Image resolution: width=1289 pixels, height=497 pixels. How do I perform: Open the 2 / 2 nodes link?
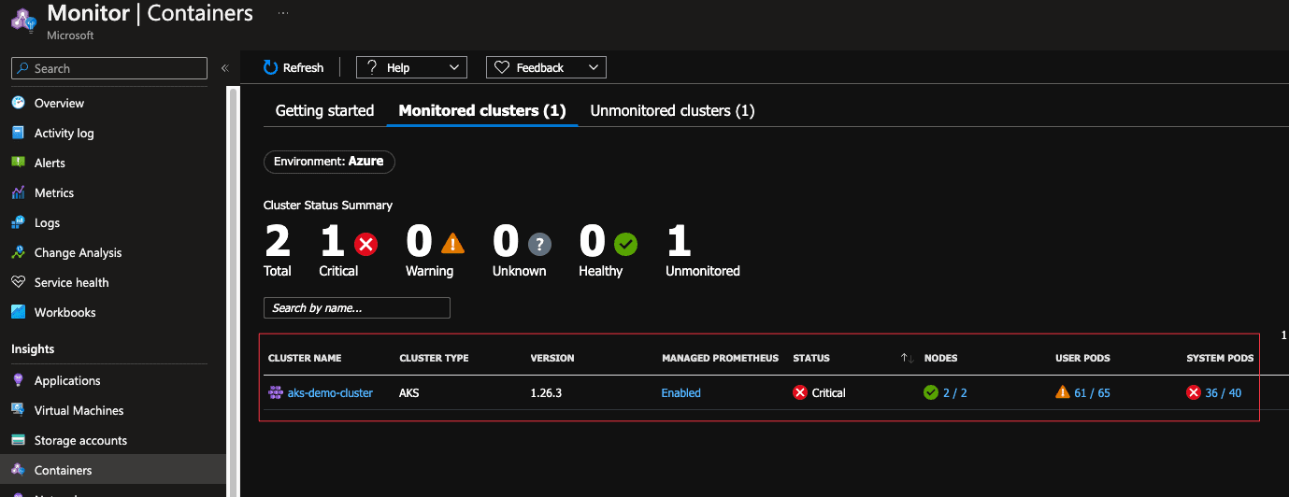tap(955, 393)
